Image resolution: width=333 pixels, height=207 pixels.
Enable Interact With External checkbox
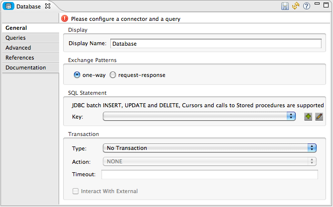point(76,191)
